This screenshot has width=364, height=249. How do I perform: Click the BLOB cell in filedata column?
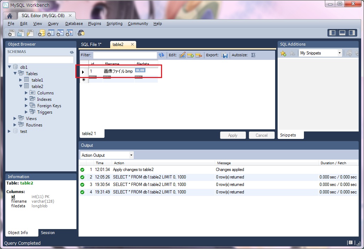(x=140, y=70)
